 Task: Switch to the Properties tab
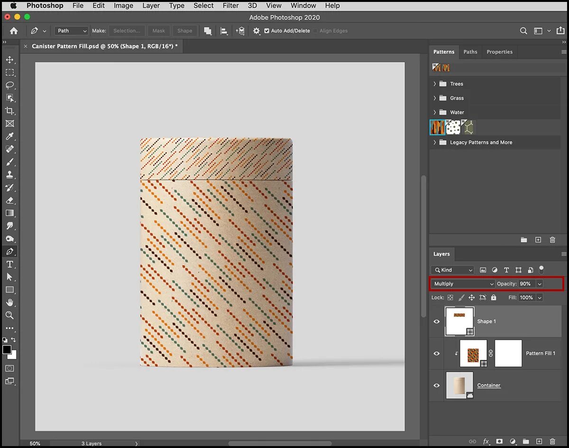499,52
